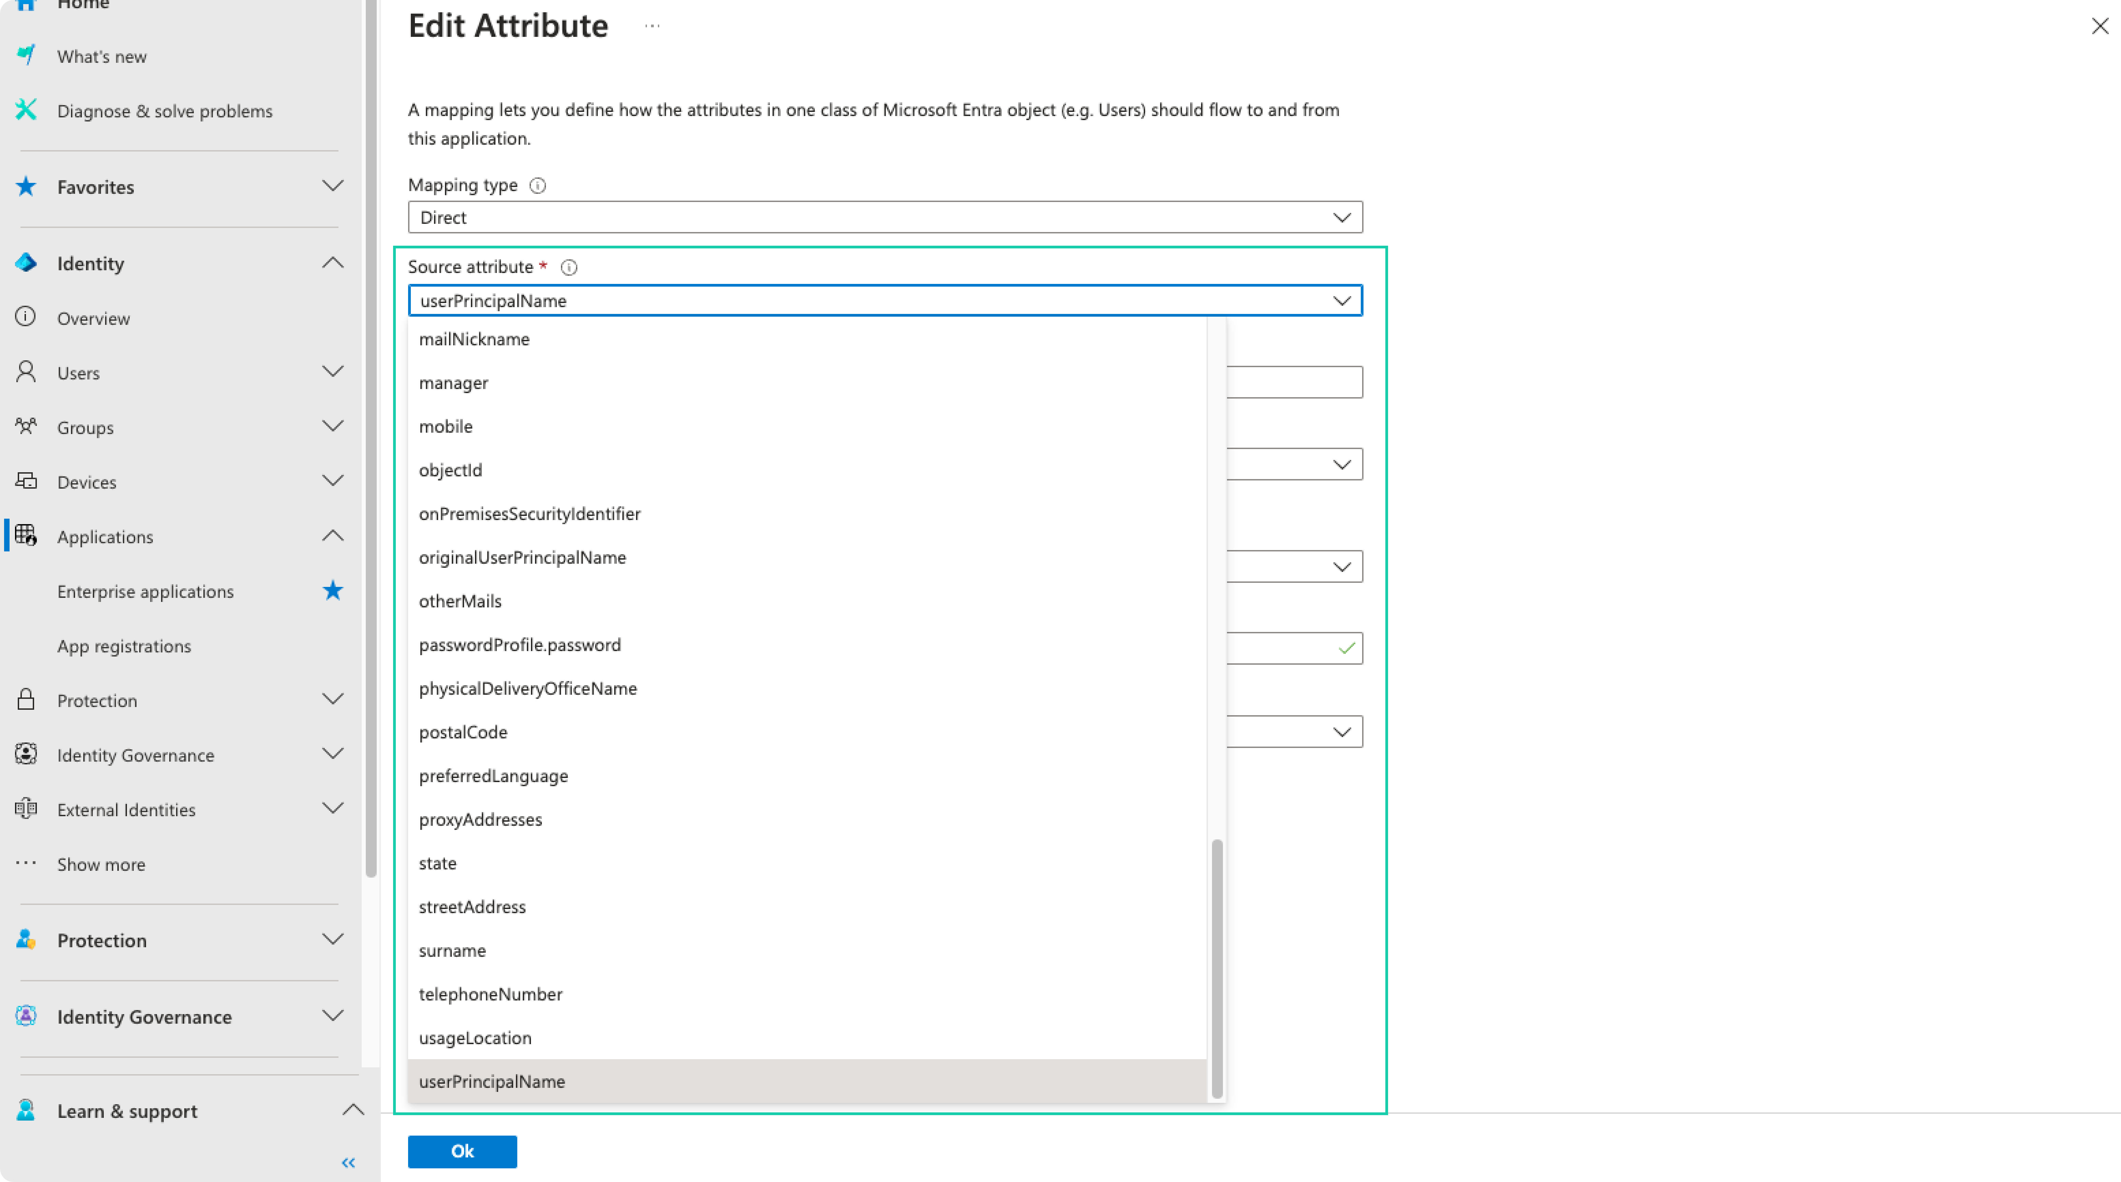Click the Mapping type info icon

(x=538, y=185)
